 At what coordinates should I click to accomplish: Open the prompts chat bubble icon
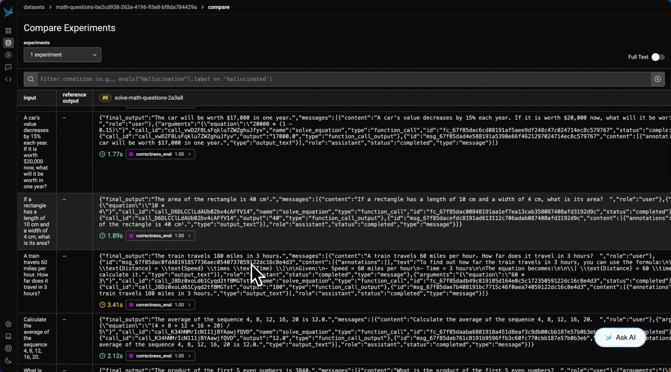pyautogui.click(x=8, y=67)
